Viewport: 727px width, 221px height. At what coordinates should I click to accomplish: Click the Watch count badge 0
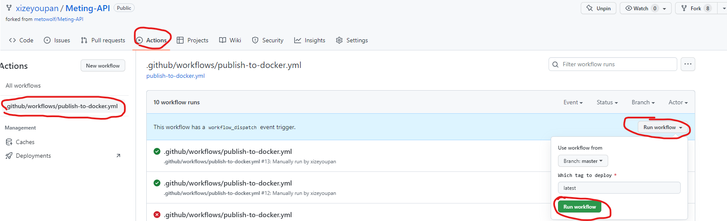point(655,8)
